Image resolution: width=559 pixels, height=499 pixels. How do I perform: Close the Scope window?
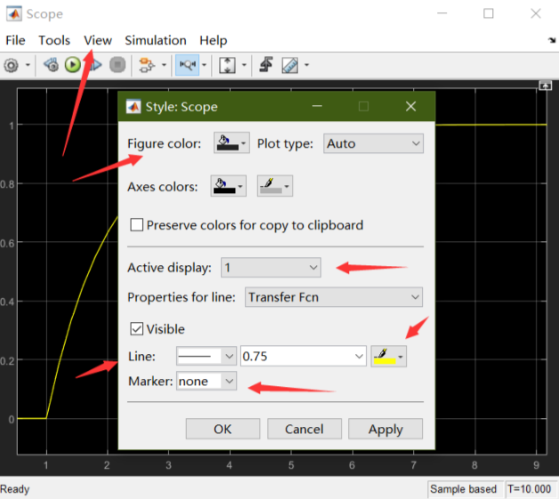click(x=536, y=13)
